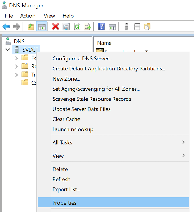
Task: Select Clear Cache from context menu
Action: pos(113,119)
